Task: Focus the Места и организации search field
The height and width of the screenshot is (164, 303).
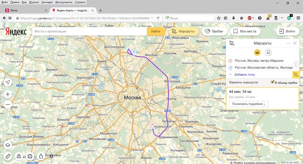Action: 89,31
